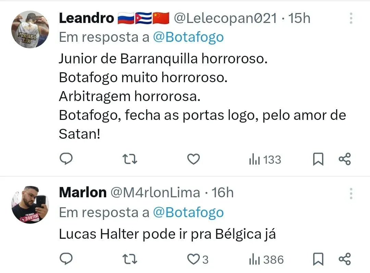Reply to Marlon's tweet
This screenshot has height=273, width=370.
(66, 259)
